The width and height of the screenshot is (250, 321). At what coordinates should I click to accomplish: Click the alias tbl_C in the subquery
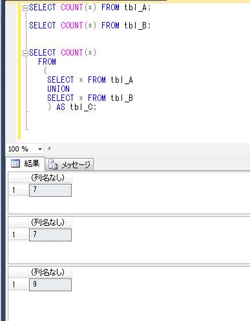pos(81,107)
